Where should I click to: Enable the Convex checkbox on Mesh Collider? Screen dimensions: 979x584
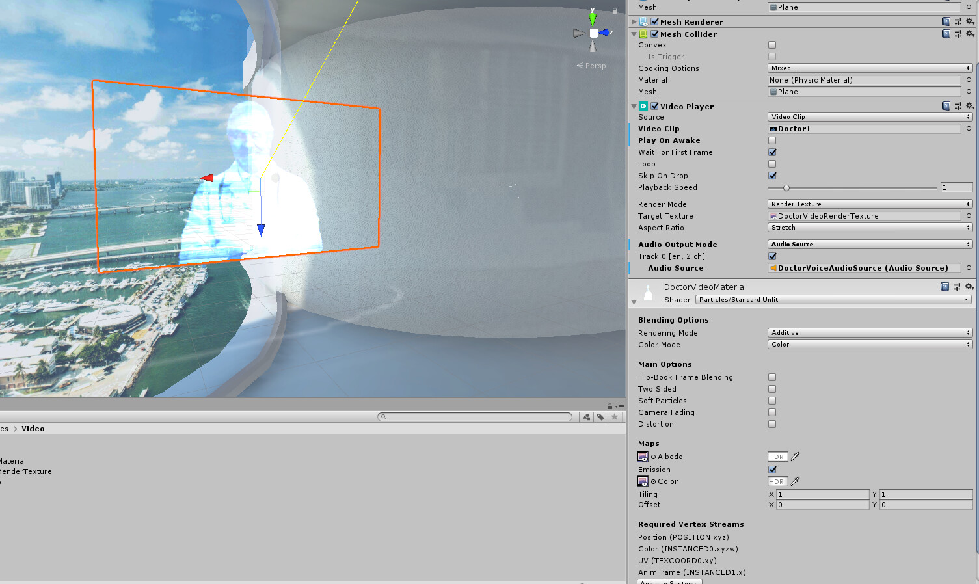pos(771,44)
